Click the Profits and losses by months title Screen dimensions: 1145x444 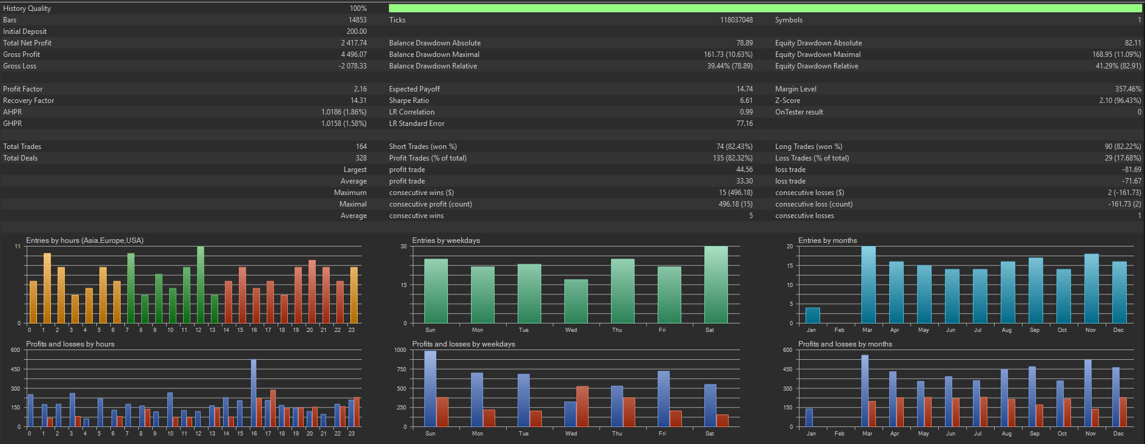tap(845, 344)
